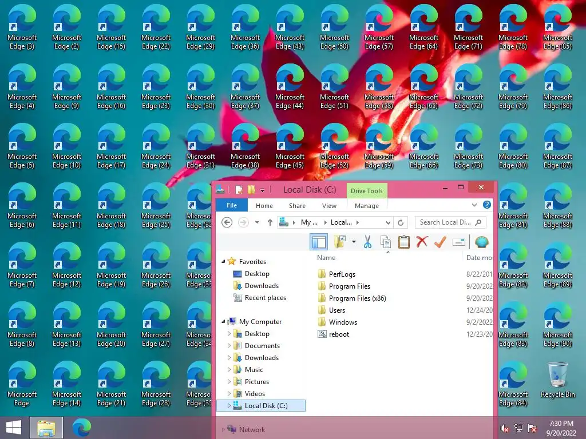Click the network tray icon
586x439 pixels.
point(518,428)
